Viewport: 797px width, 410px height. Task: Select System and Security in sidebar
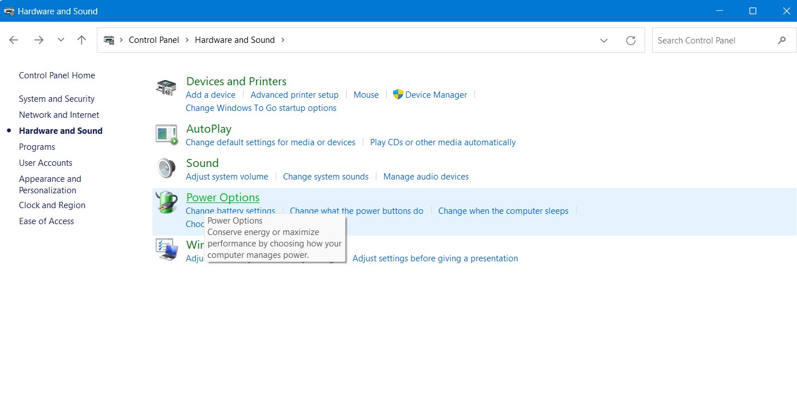57,99
